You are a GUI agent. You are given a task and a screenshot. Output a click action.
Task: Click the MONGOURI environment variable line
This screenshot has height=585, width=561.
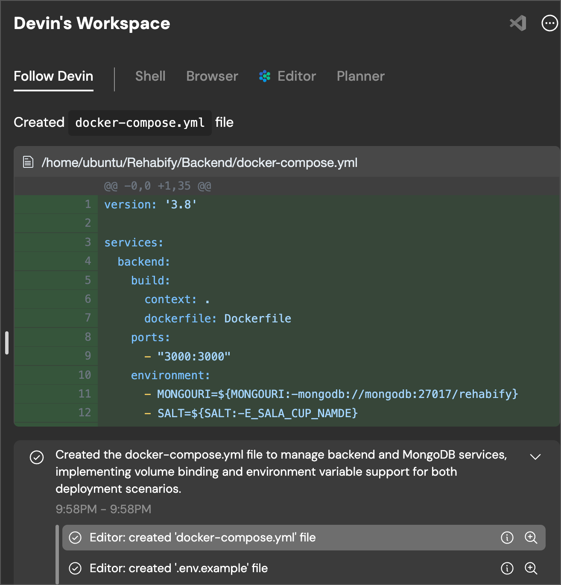331,394
